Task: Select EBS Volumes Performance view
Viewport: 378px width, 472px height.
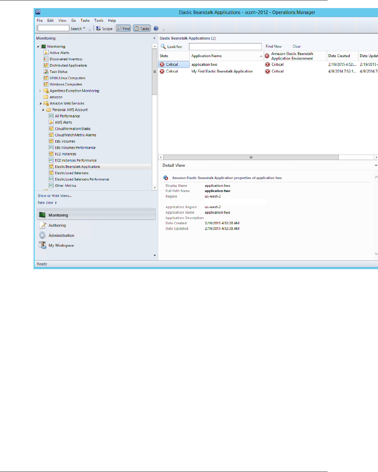Action: pos(75,148)
